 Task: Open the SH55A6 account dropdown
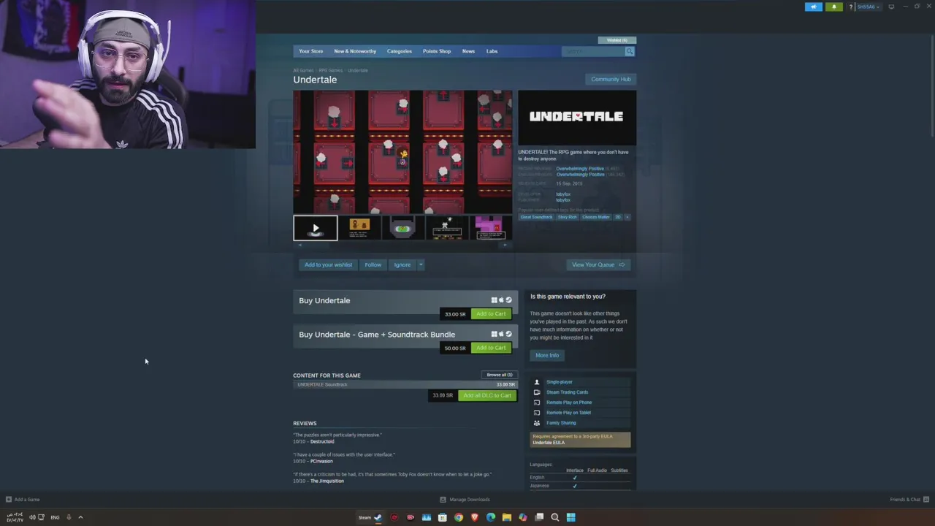coord(868,7)
